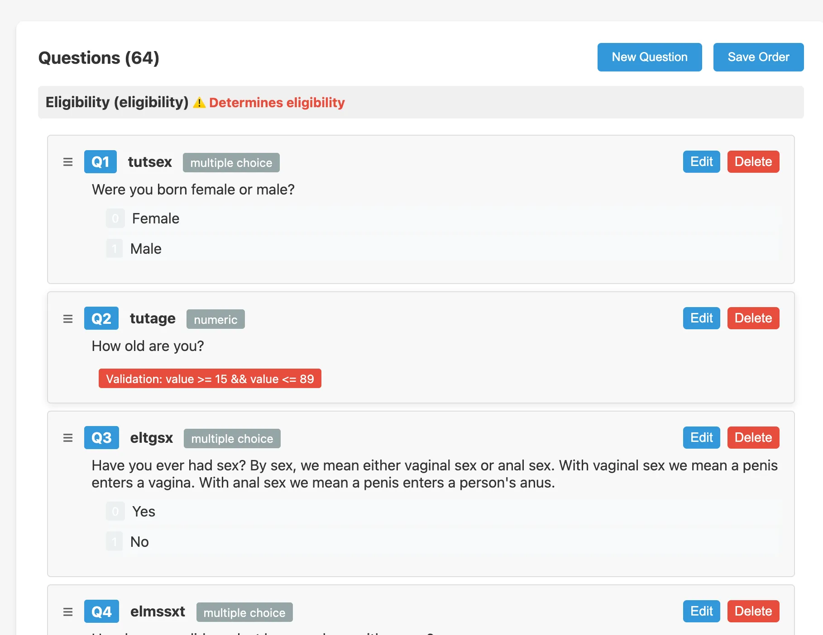823x635 pixels.
Task: Grab the drag handle icon for Q4 elmssxt
Action: (x=68, y=612)
